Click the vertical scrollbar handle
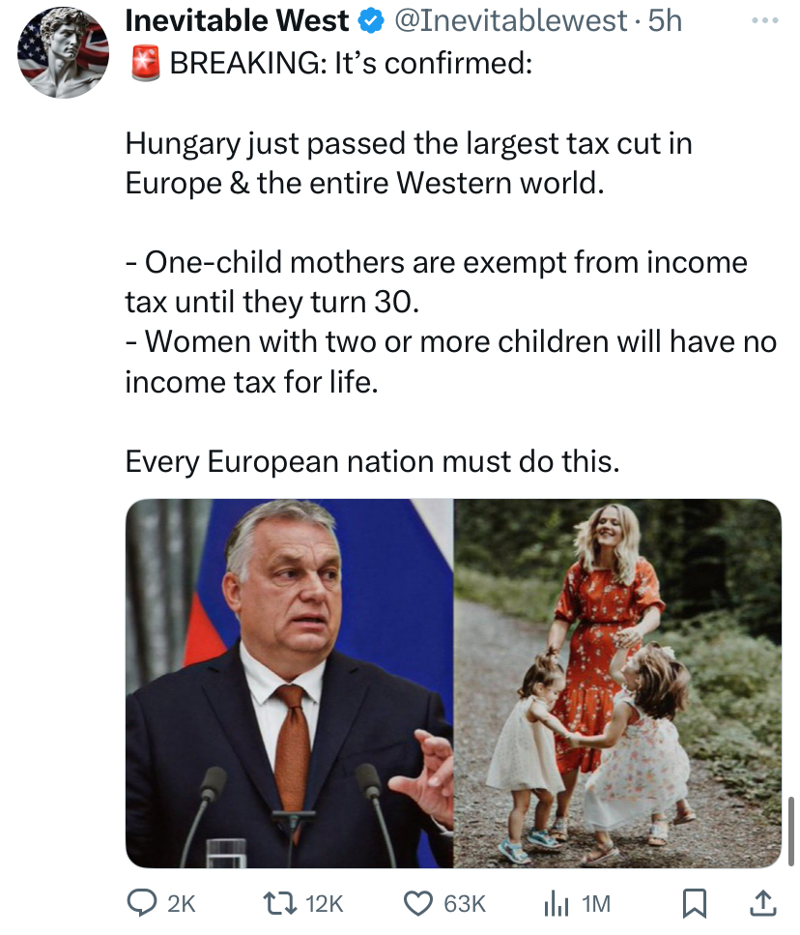The height and width of the screenshot is (935, 800). (x=791, y=832)
